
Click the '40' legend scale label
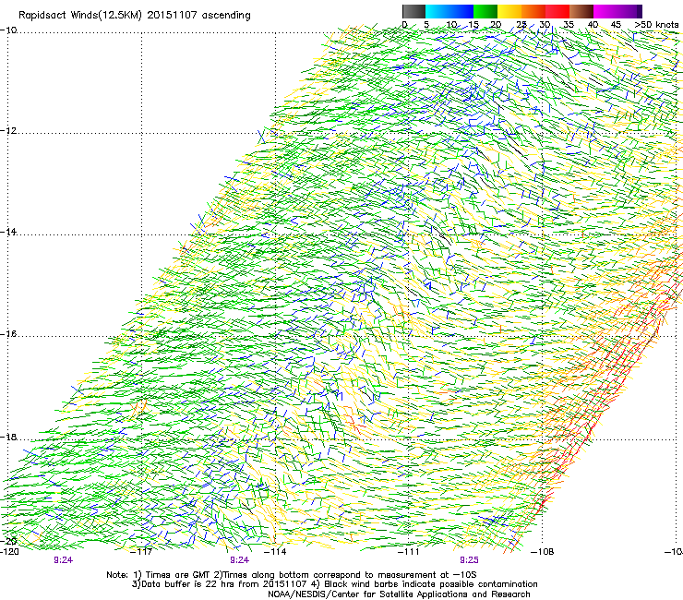[x=593, y=25]
